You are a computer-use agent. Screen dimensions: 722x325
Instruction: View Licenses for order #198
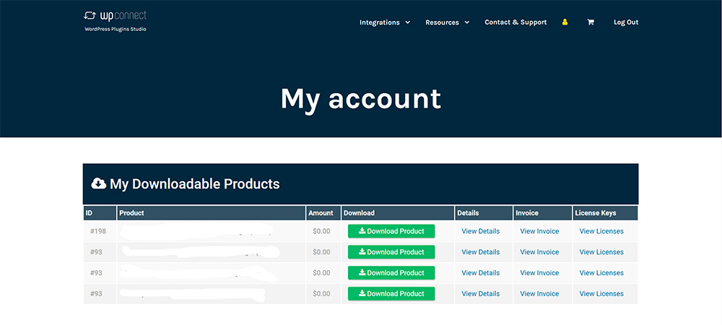(601, 231)
